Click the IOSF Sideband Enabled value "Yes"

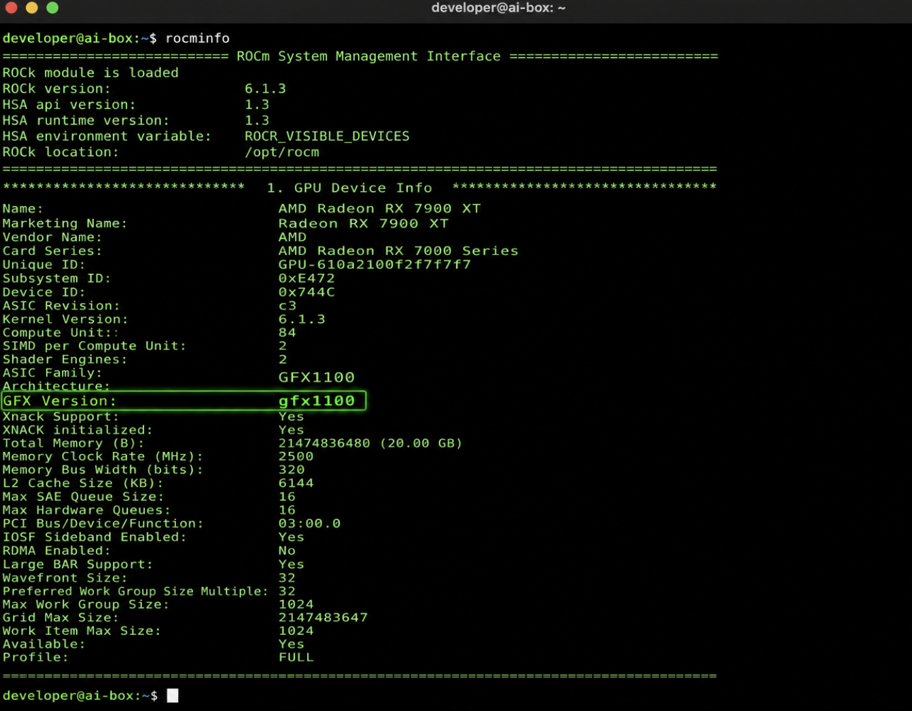click(x=292, y=537)
